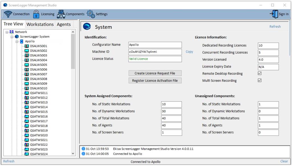The width and height of the screenshot is (292, 166).
Task: Click the Configurator Name input field
Action: pyautogui.click(x=155, y=45)
